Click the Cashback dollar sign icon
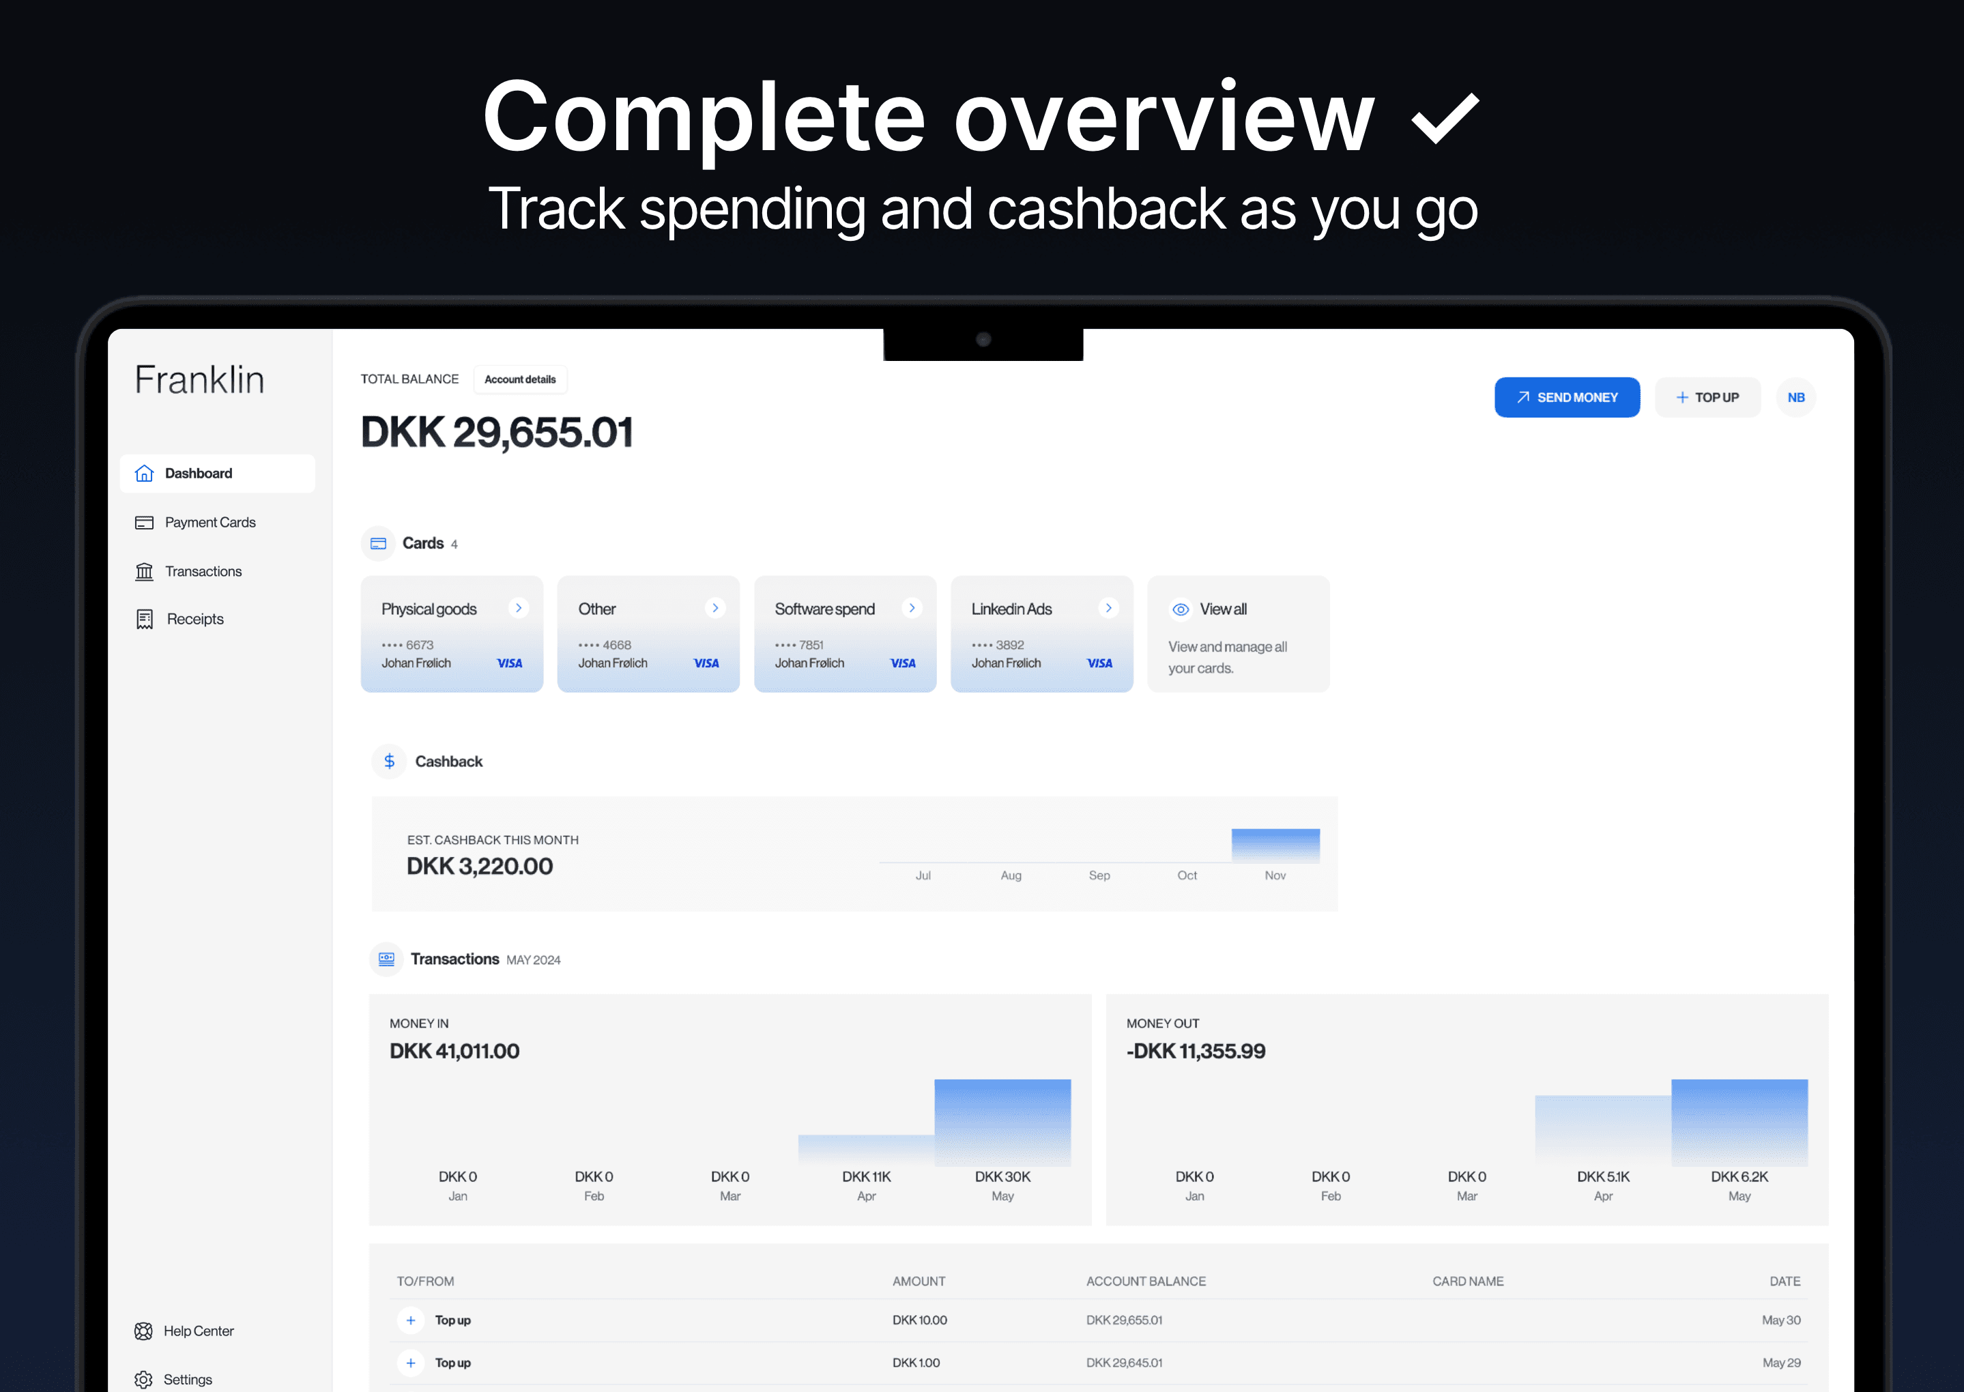This screenshot has width=1964, height=1392. tap(389, 761)
